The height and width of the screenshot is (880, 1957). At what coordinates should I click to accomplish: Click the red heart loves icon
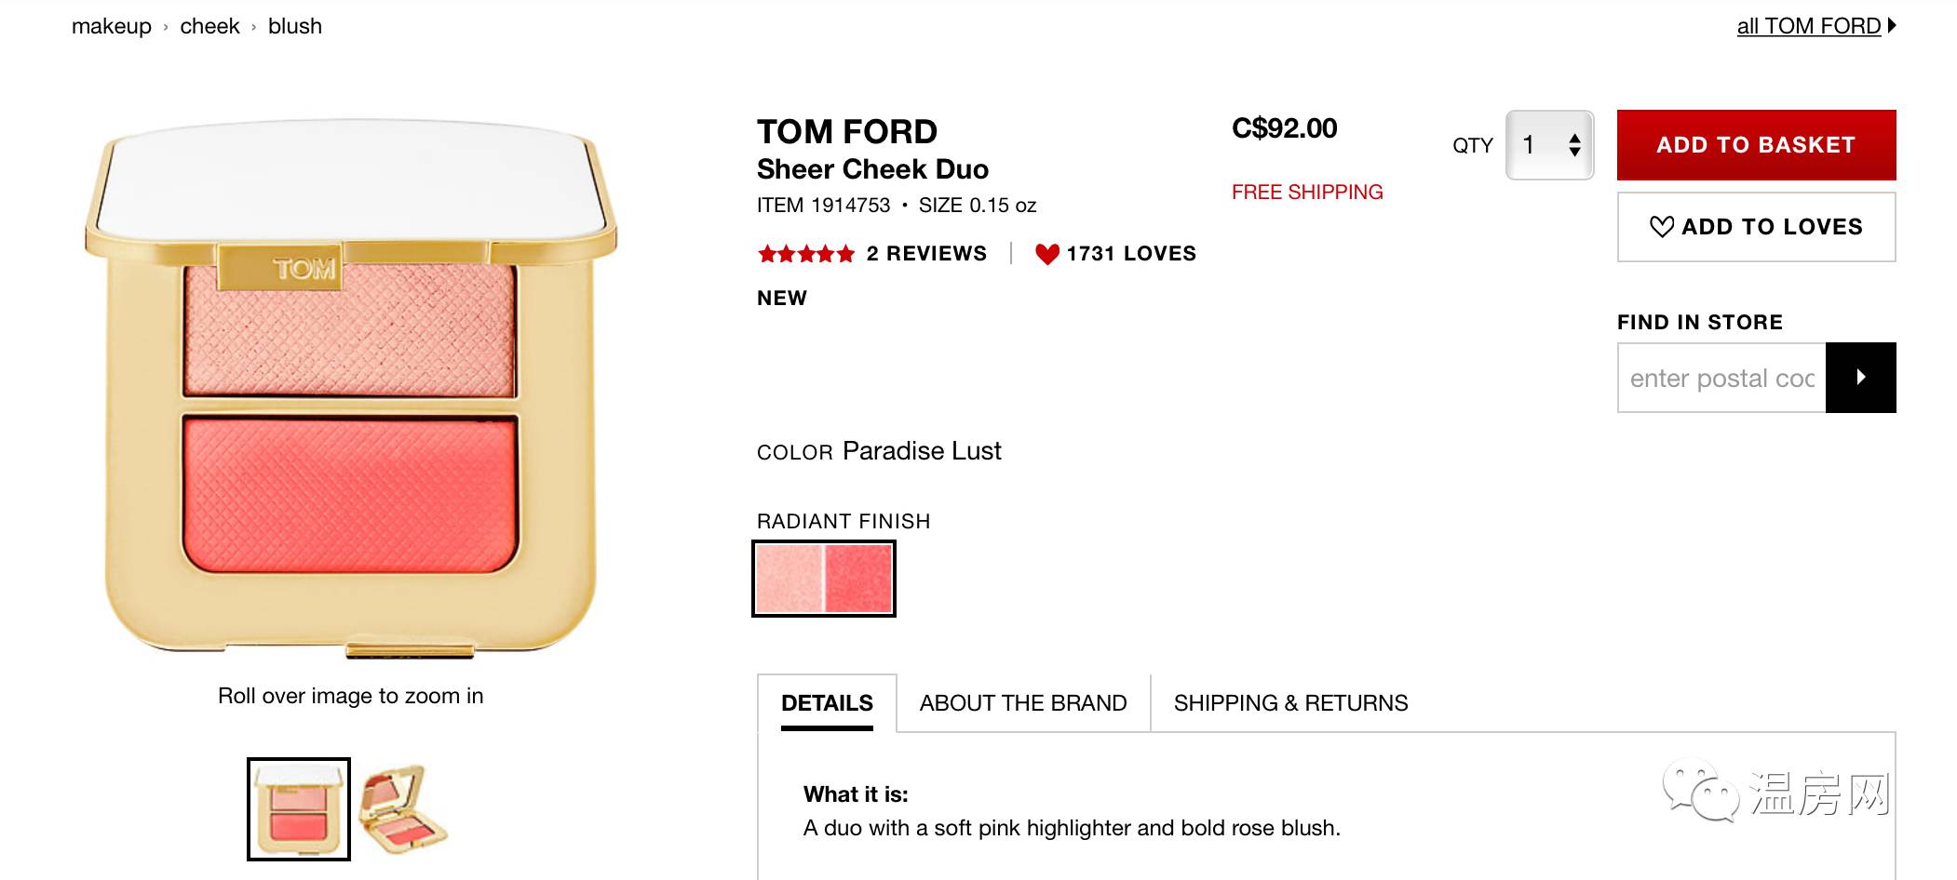[x=1046, y=254]
